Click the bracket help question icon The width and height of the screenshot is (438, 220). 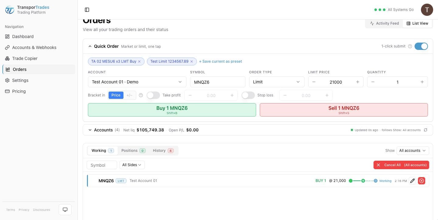pyautogui.click(x=141, y=95)
